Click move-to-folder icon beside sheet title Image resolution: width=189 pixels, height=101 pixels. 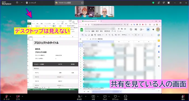122,29
